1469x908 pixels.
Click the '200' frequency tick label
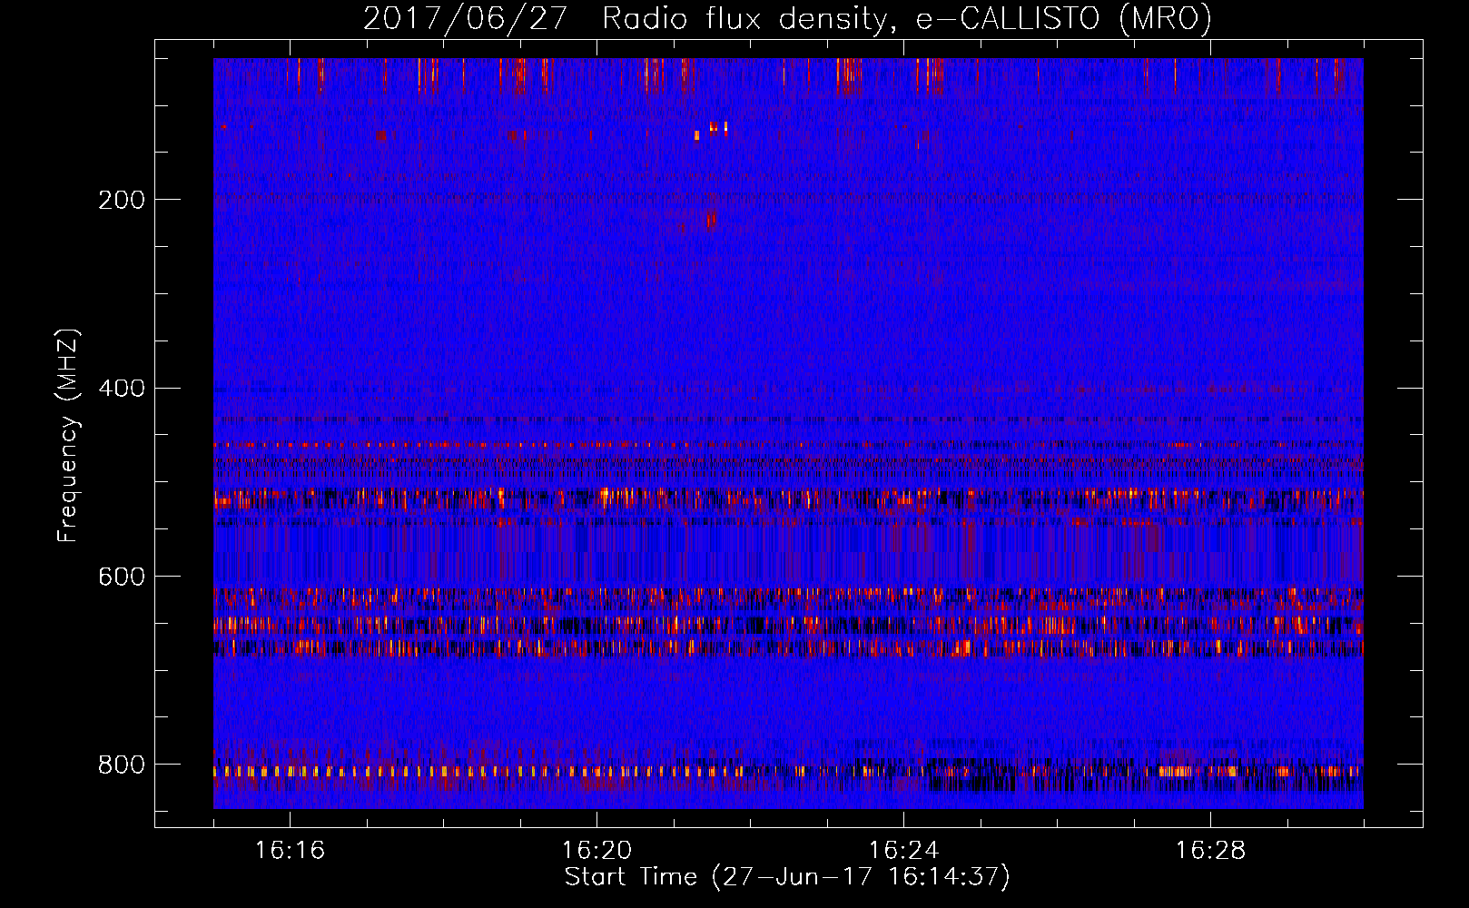click(121, 200)
